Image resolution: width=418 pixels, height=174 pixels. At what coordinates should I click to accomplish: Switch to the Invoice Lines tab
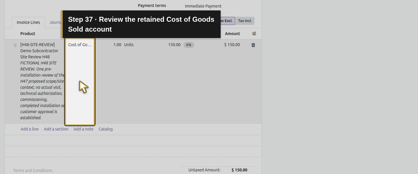pos(28,22)
